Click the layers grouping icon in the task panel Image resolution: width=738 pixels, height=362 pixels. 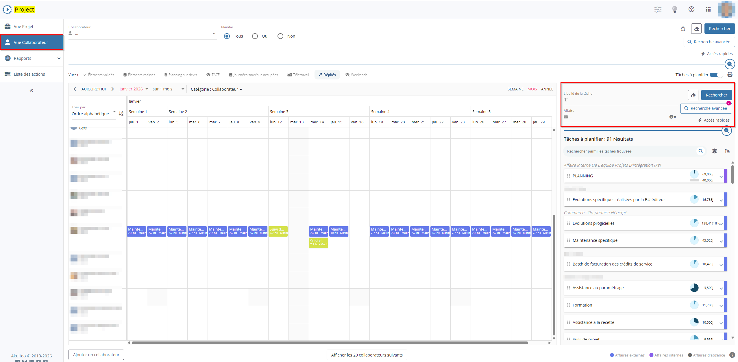[x=714, y=151]
